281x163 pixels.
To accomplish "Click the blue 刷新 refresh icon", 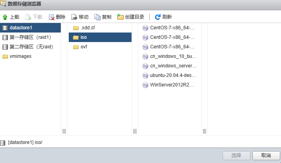I will pos(158,17).
